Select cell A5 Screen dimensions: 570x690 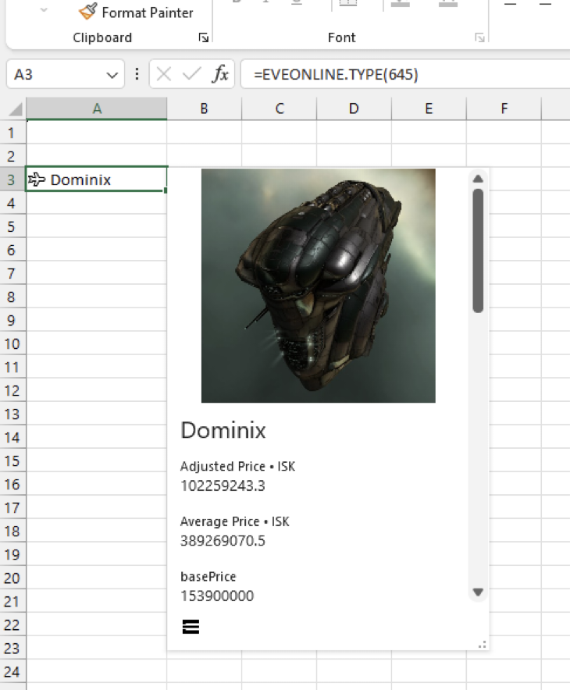pyautogui.click(x=97, y=226)
